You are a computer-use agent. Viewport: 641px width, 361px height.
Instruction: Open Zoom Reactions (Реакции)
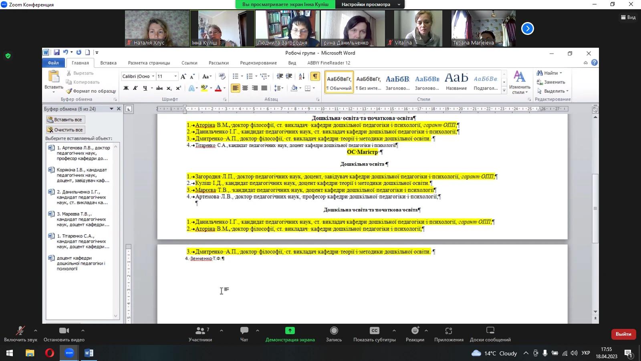coord(415,334)
